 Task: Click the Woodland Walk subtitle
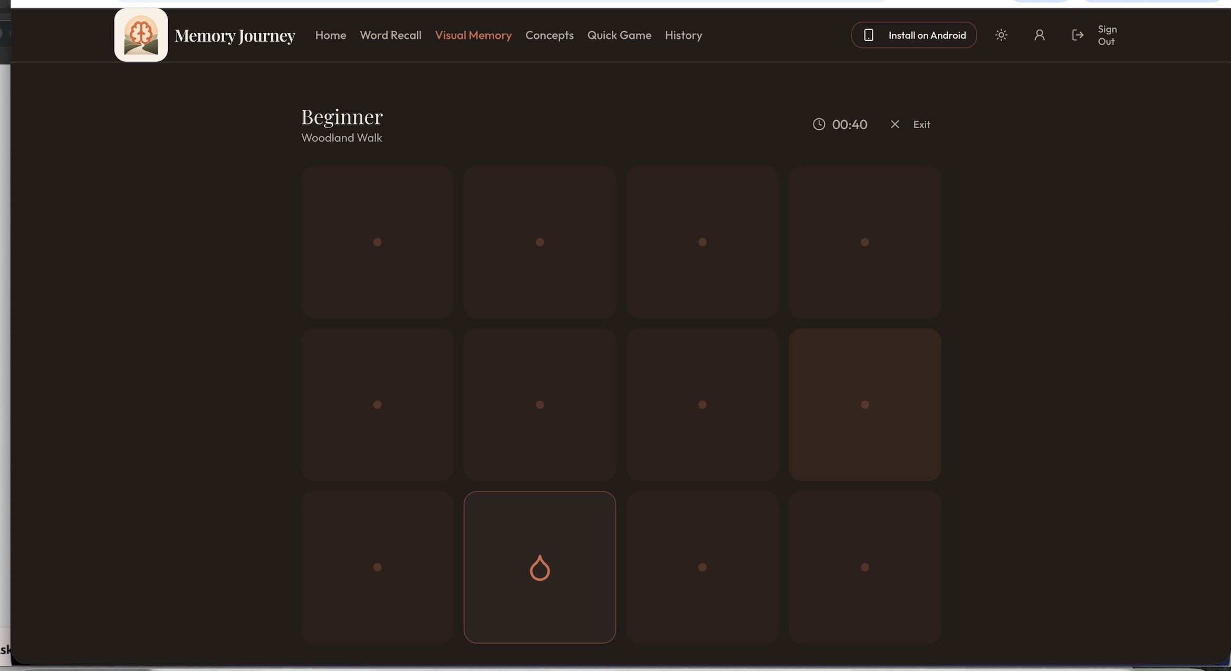(x=342, y=138)
